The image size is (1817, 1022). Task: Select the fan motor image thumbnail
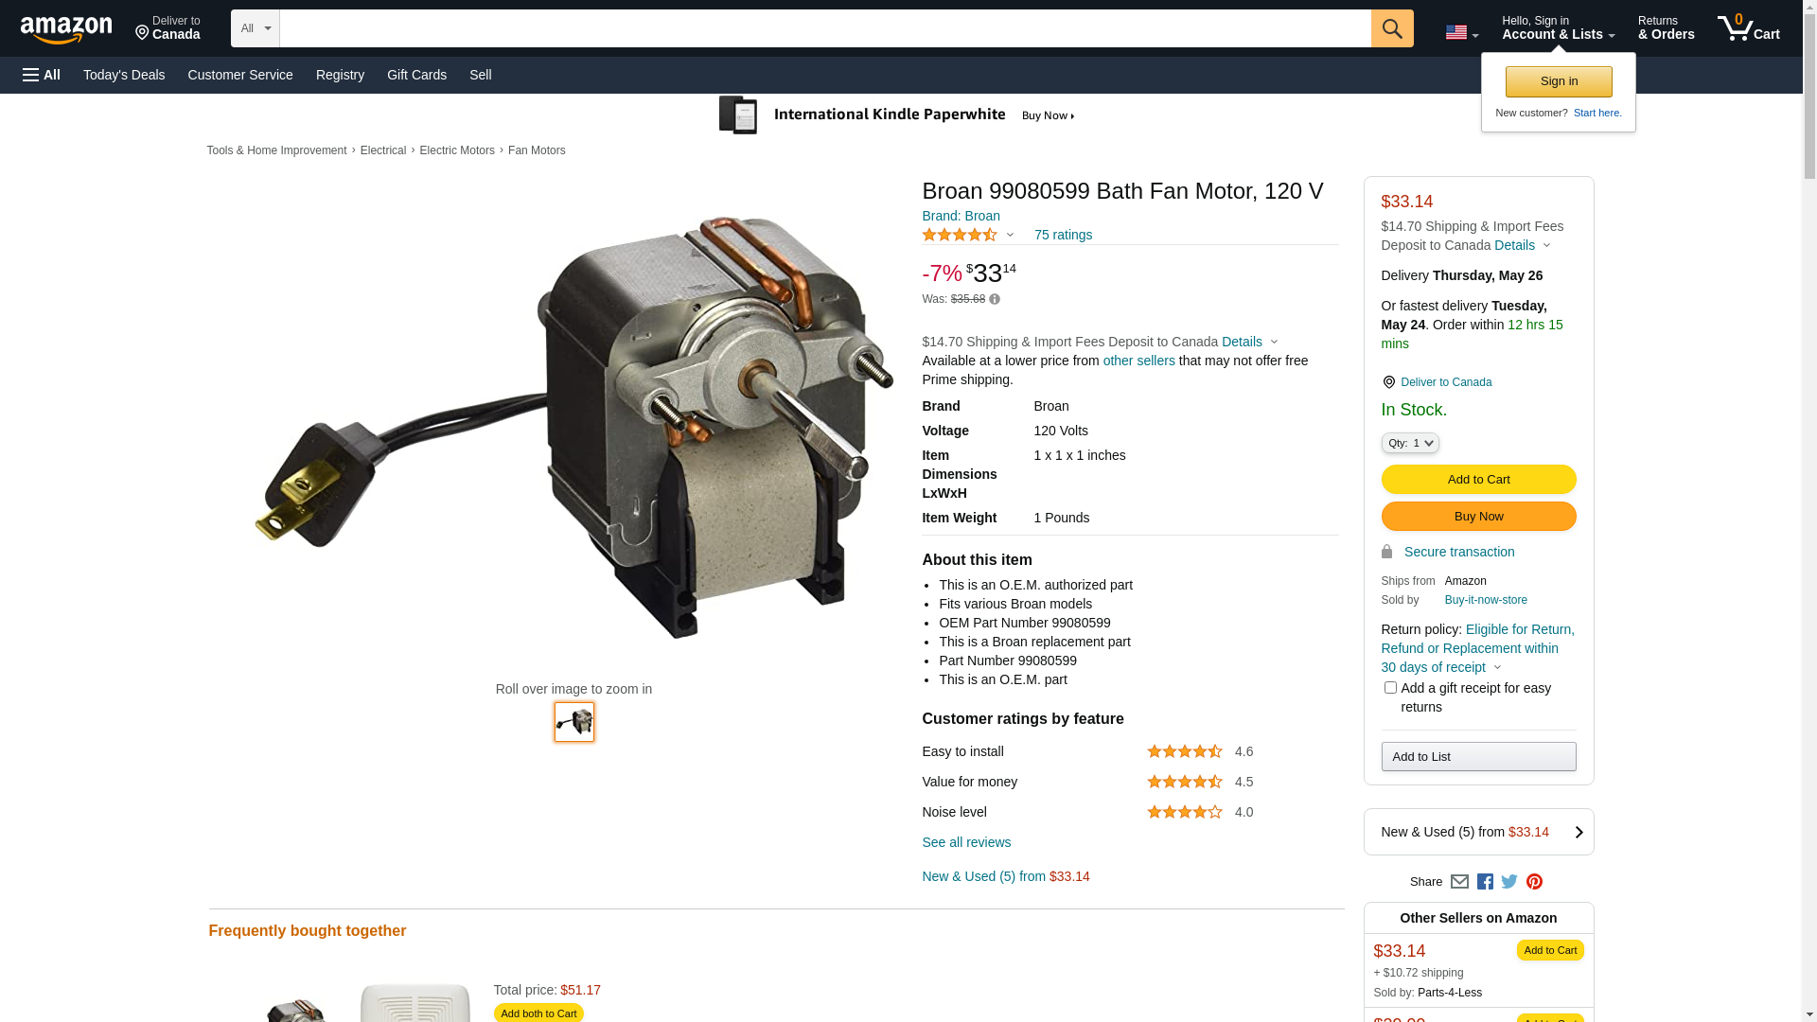(x=574, y=722)
